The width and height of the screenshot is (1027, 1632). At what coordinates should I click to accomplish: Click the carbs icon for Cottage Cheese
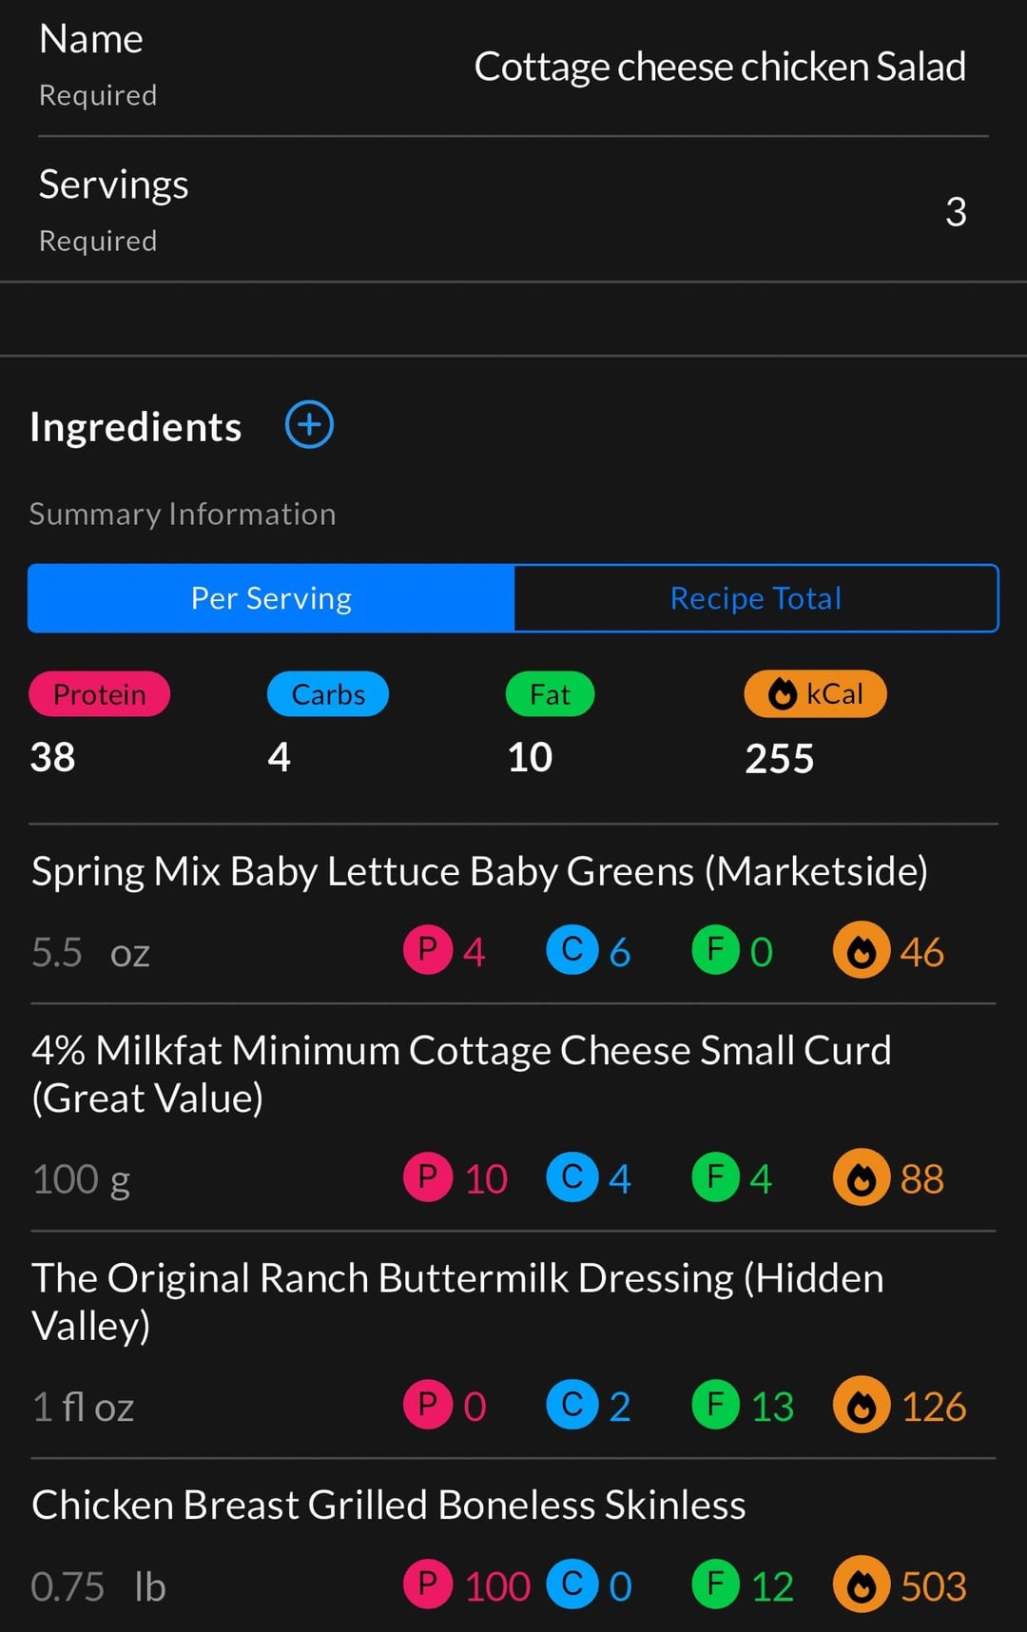click(572, 1177)
